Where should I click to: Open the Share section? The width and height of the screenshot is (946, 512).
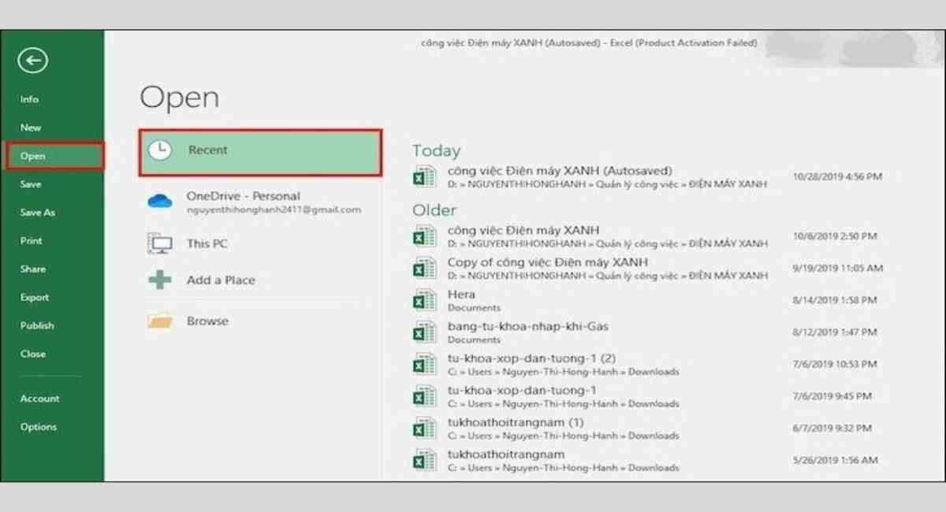point(33,269)
